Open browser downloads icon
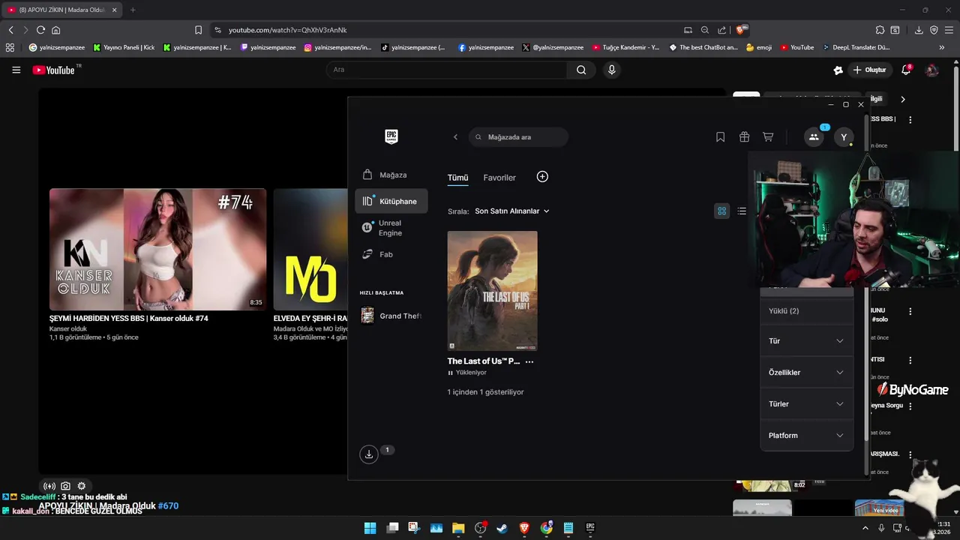 [919, 30]
